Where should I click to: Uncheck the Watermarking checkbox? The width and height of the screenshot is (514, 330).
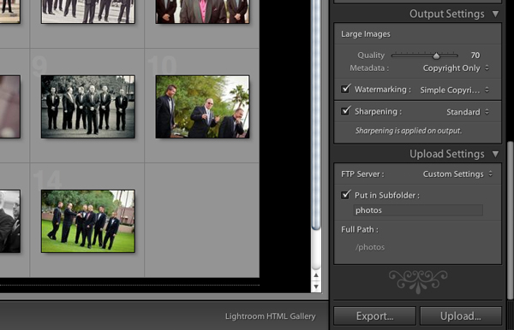point(345,89)
